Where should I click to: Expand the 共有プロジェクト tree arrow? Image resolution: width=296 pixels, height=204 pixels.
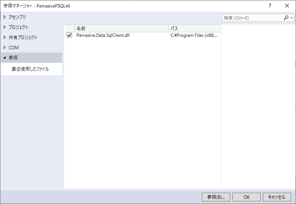click(5, 37)
